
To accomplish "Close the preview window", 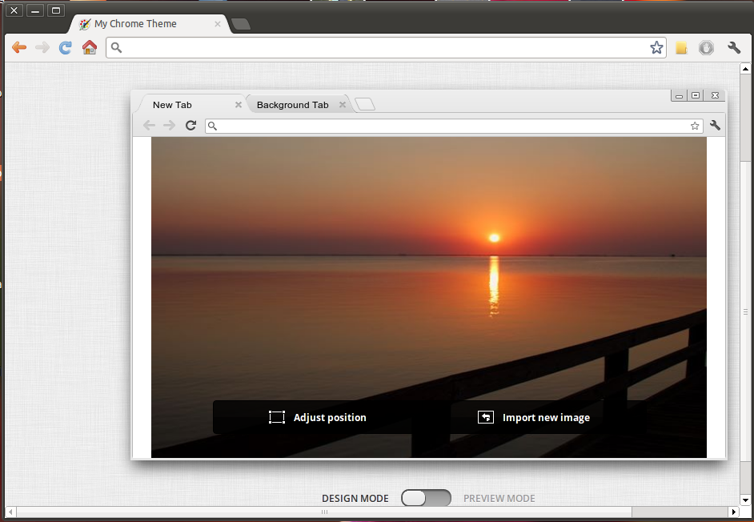I will coord(715,95).
